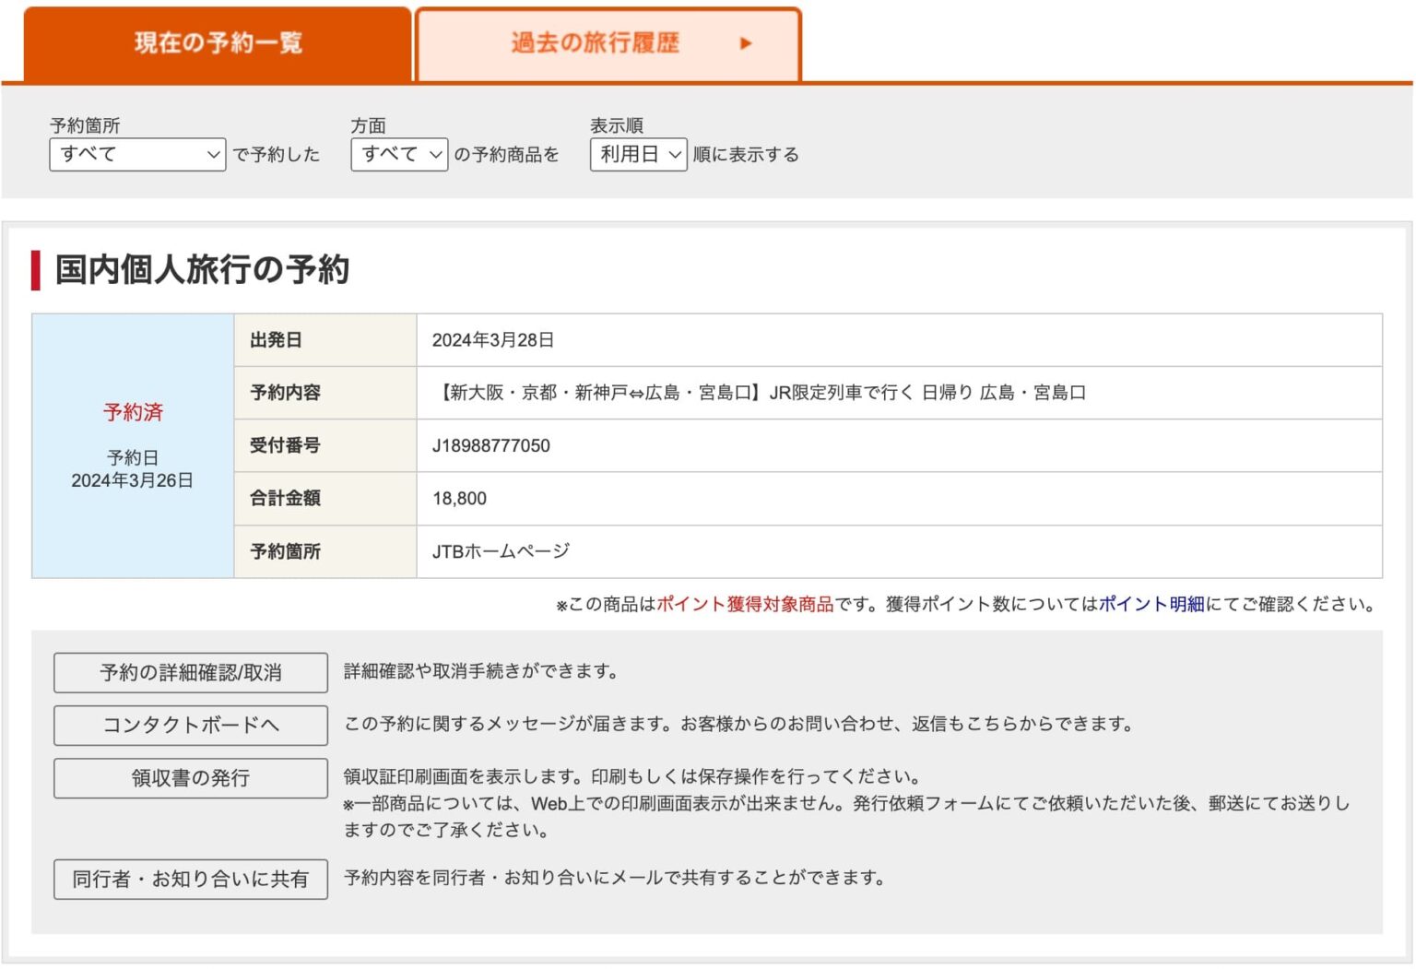Open the ポイント獲得対象商品 link
Viewport: 1416px width, 969px height.
point(745,605)
